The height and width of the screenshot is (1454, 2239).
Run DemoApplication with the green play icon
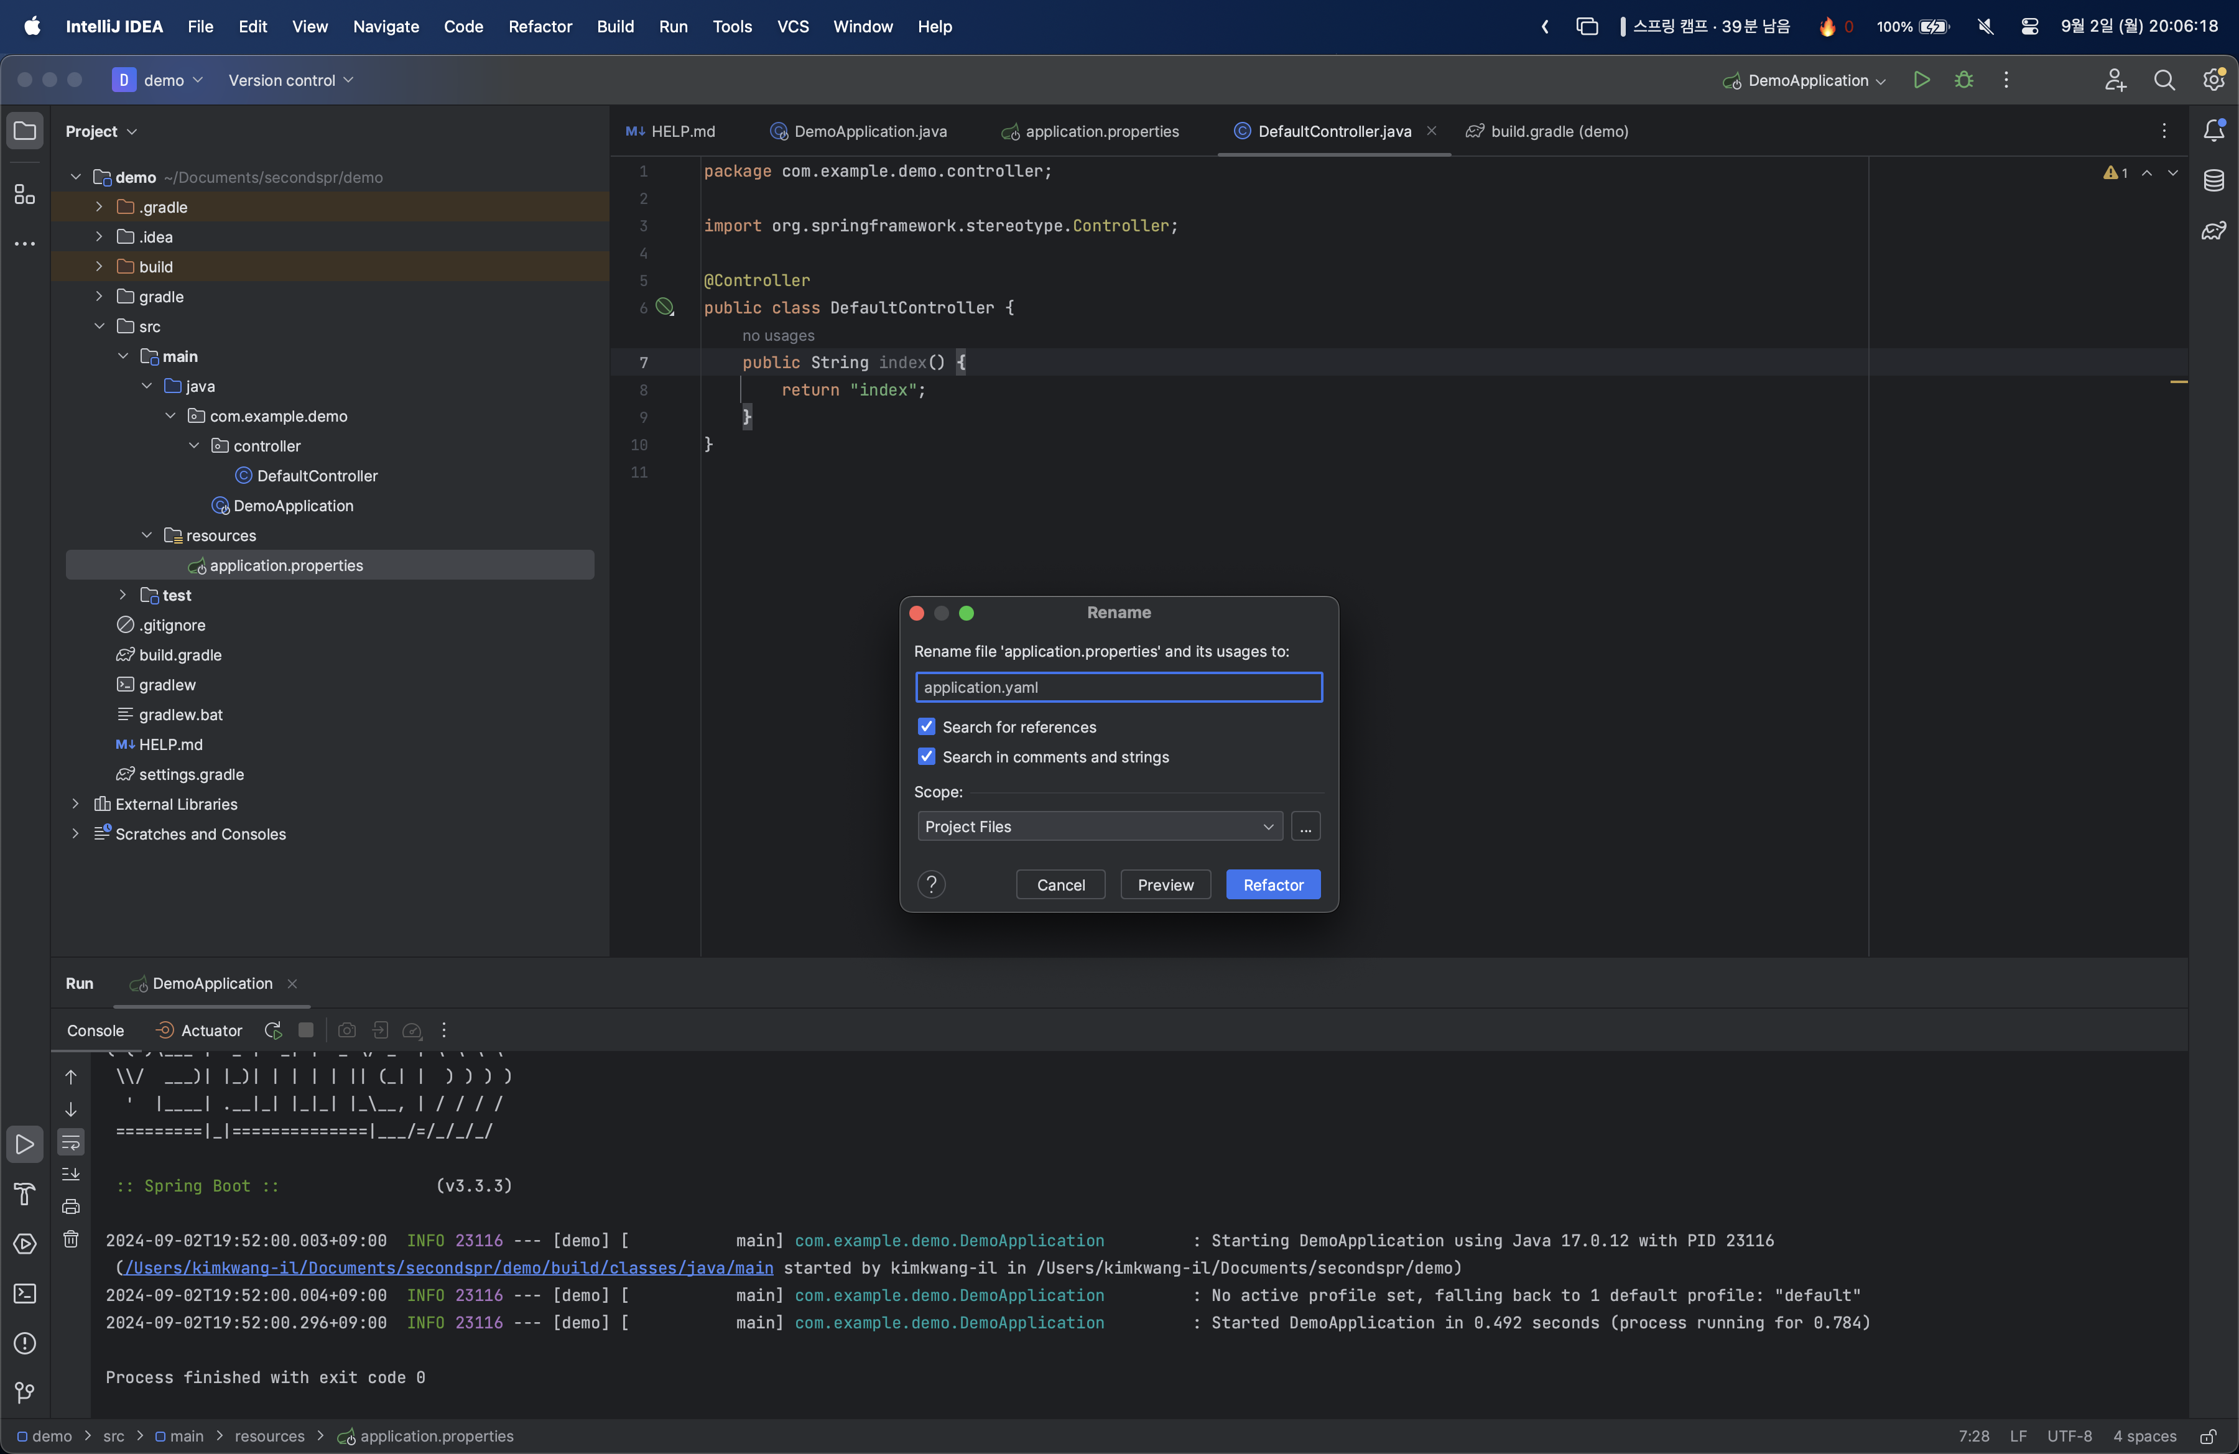tap(1921, 80)
